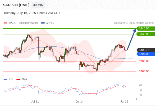This screenshot has height=106, width=156.
Task: Click the 9MA legend red swatch
Action: click(x=18, y=79)
